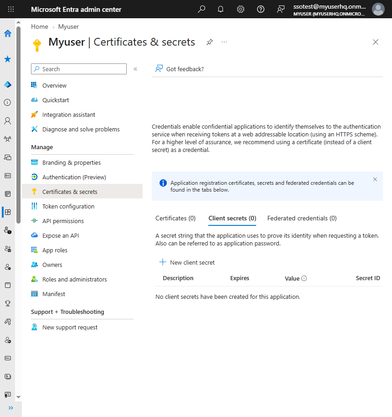Click New client secret
The height and width of the screenshot is (417, 392).
pyautogui.click(x=186, y=262)
